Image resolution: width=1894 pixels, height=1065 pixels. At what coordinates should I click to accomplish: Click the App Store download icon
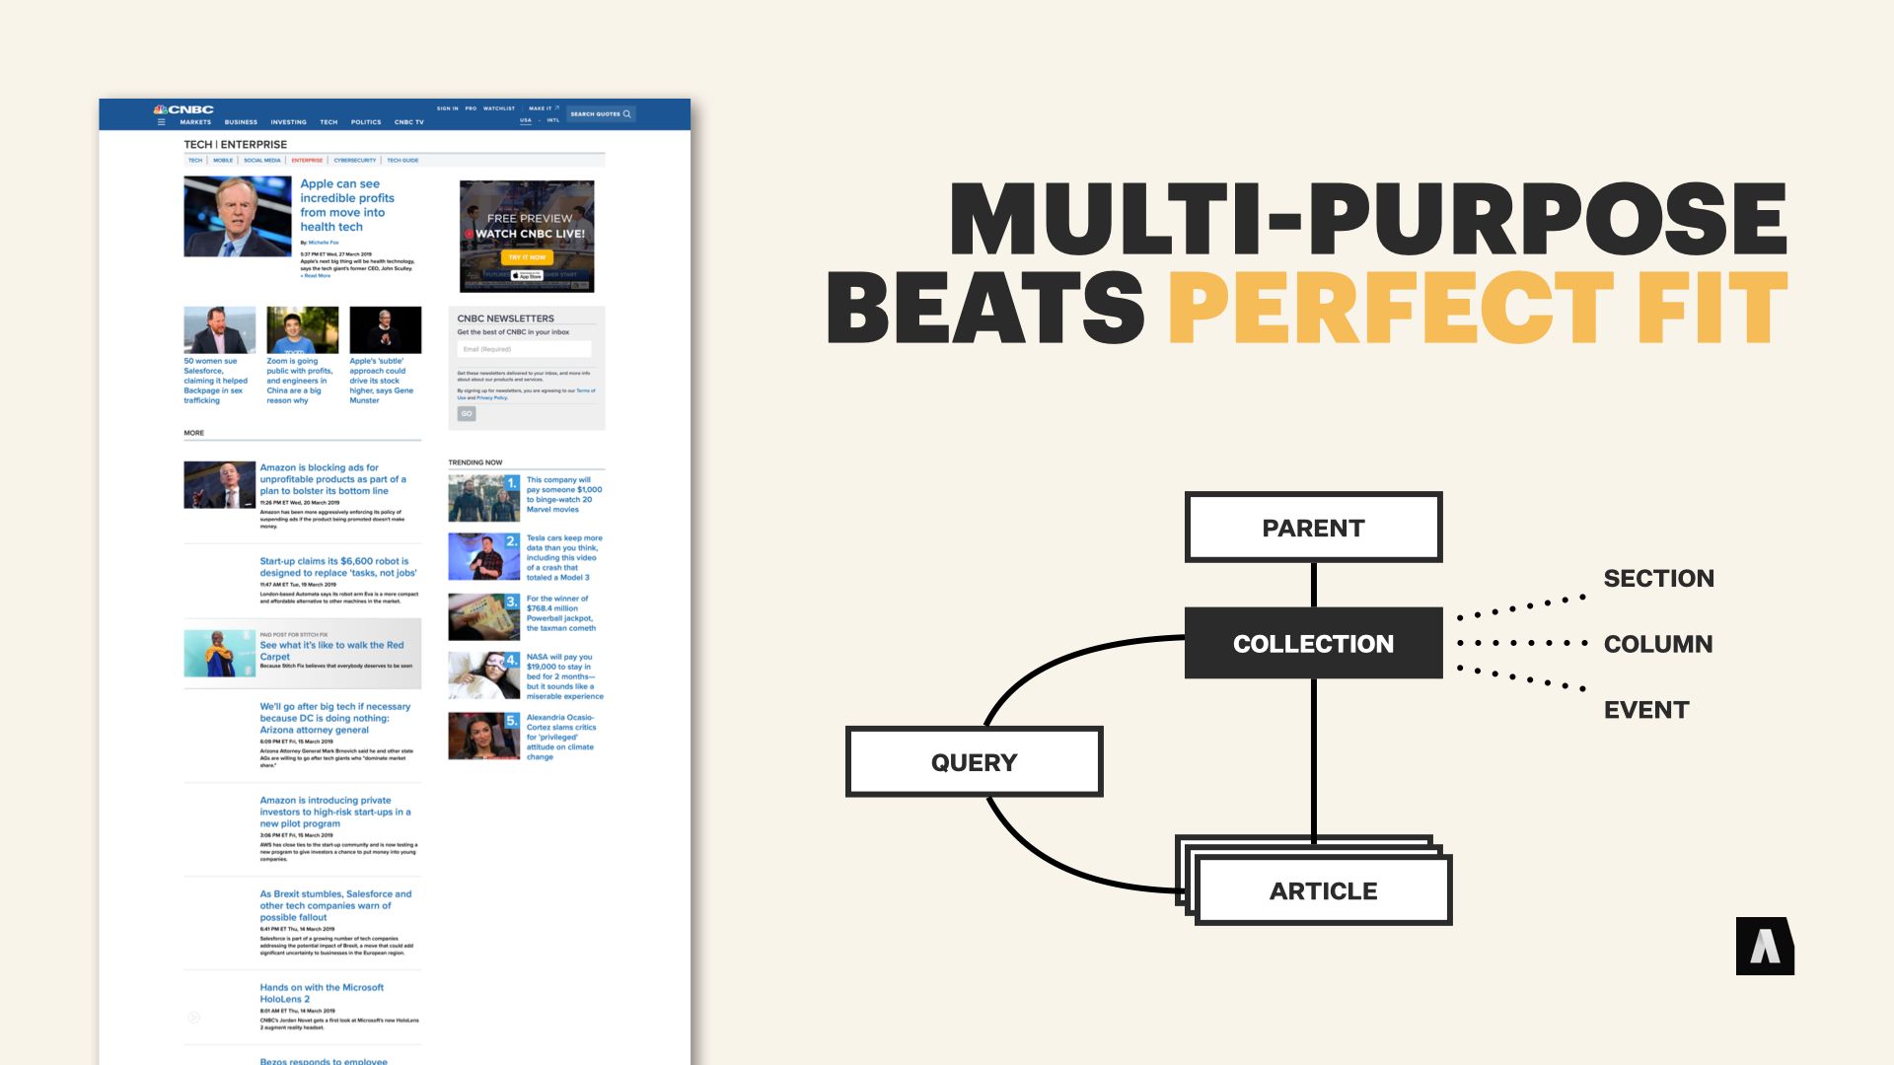click(527, 276)
